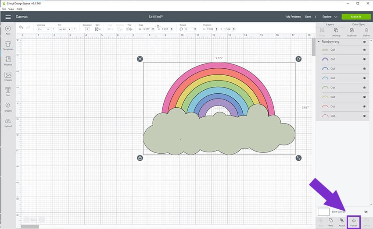Open My Projects in the header

293,17
